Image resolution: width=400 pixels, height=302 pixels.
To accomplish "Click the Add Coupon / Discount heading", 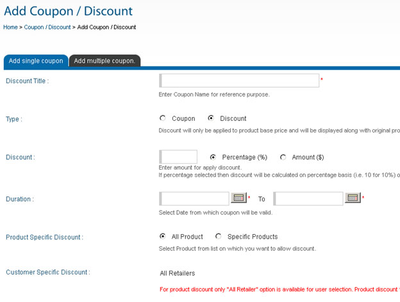I will tap(69, 12).
